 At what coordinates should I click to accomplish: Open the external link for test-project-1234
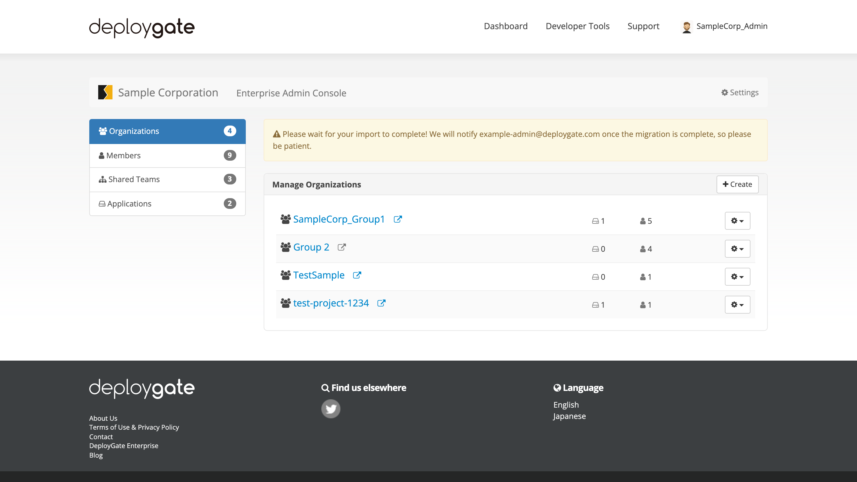tap(381, 303)
